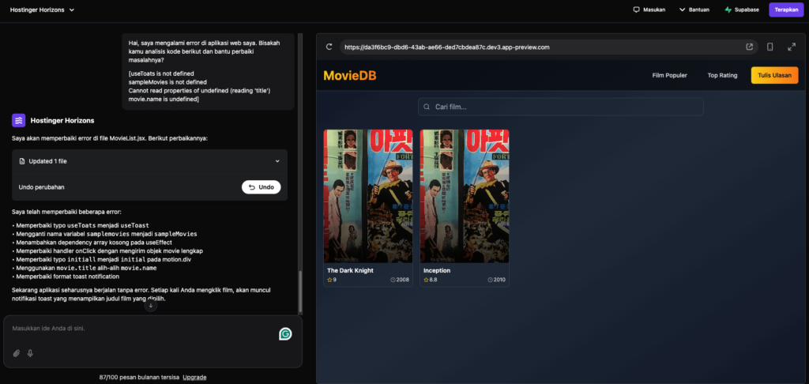Click the Hostinger Horizons chat avatar icon
This screenshot has width=809, height=384.
19,120
